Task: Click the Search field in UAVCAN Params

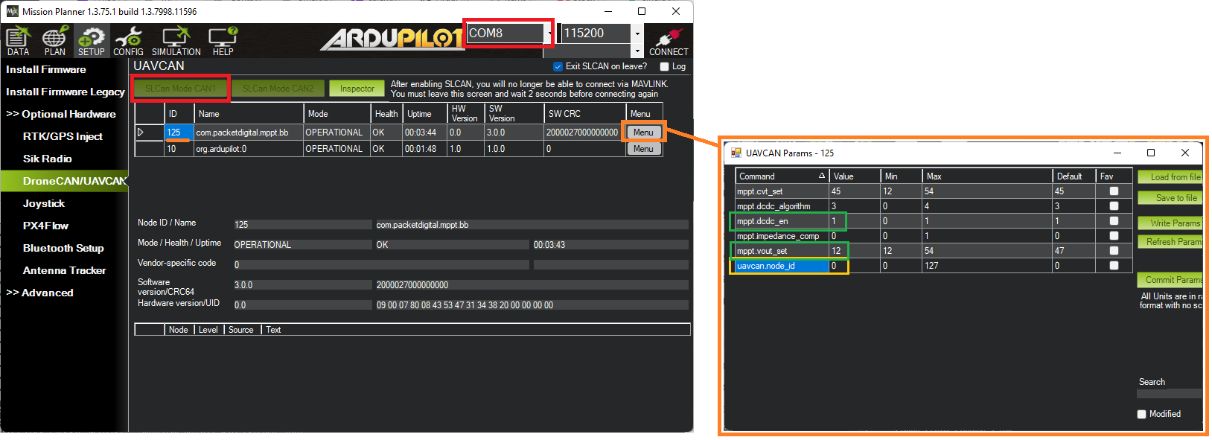Action: [x=1170, y=394]
